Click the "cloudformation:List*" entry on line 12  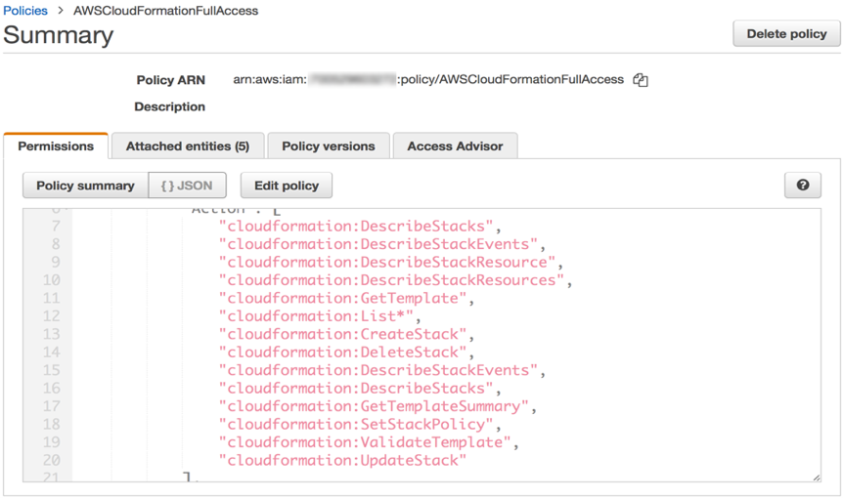point(316,316)
